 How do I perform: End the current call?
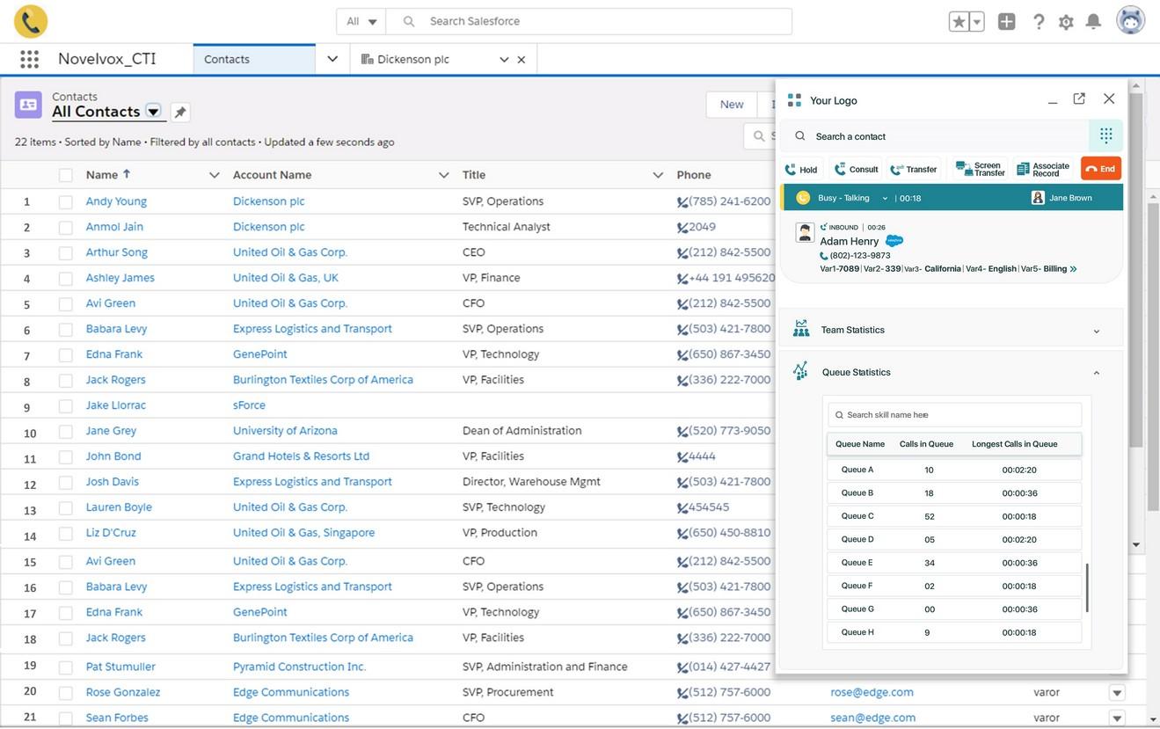coord(1100,169)
